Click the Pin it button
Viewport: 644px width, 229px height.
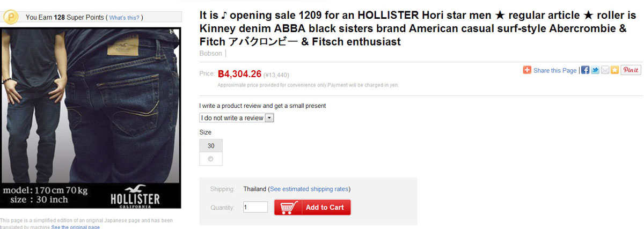(x=631, y=70)
